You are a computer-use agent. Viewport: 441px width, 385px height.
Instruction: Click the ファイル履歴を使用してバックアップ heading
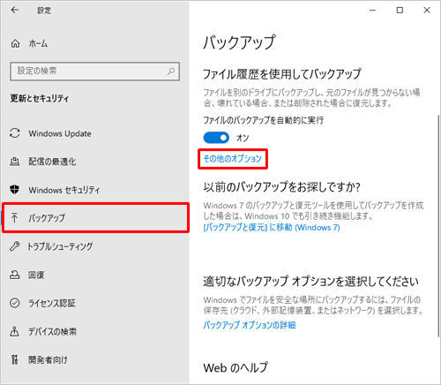(x=282, y=74)
